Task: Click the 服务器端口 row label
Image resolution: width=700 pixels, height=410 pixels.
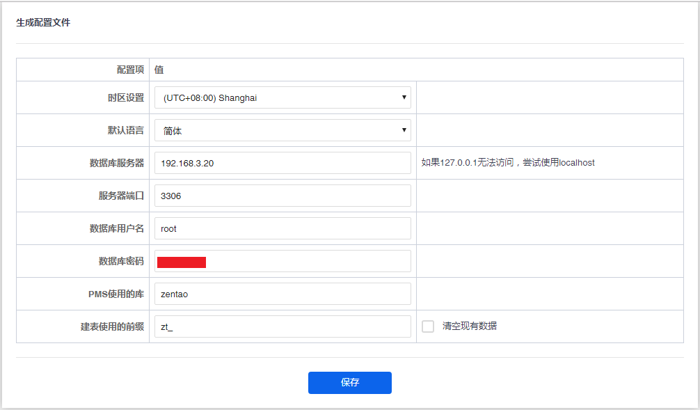Action: 121,196
